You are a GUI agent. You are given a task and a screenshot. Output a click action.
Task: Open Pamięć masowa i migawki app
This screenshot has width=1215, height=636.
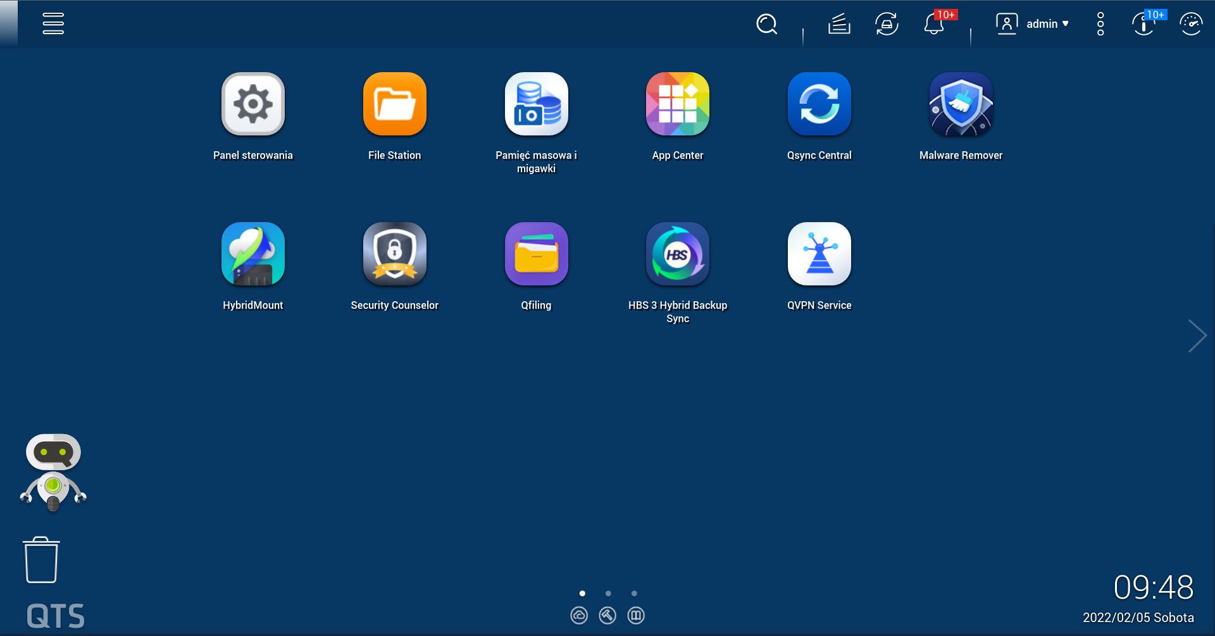point(537,104)
